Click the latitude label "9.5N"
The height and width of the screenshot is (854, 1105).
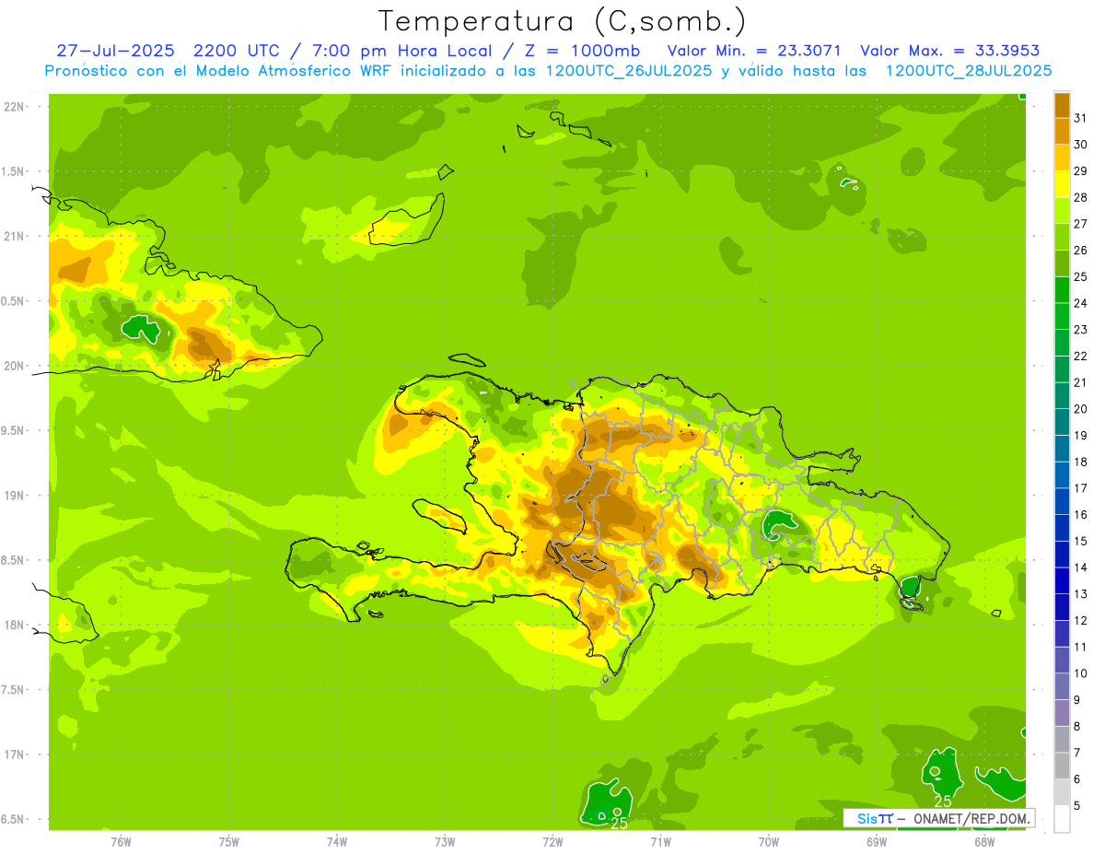coord(12,430)
